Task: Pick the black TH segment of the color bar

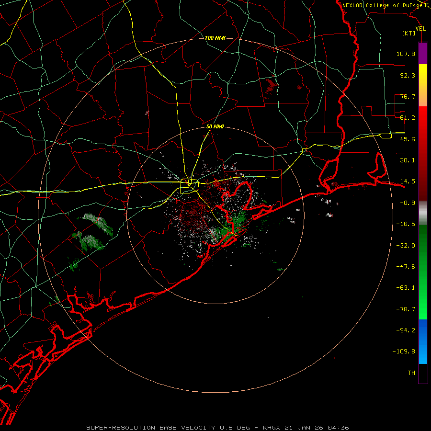Action: point(423,373)
